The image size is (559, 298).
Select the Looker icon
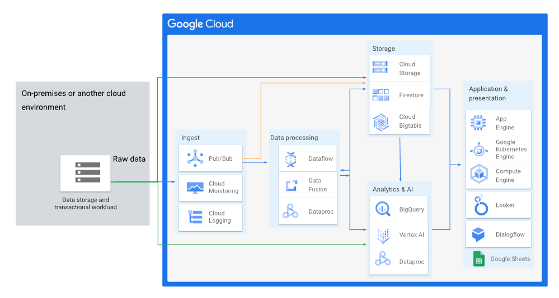[x=480, y=205]
